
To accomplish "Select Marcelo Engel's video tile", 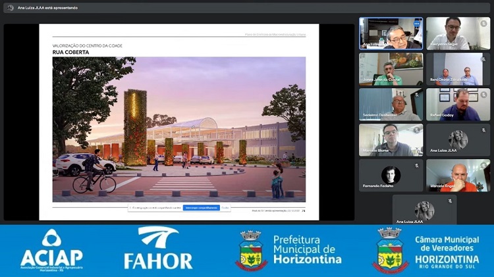I will pos(458,176).
